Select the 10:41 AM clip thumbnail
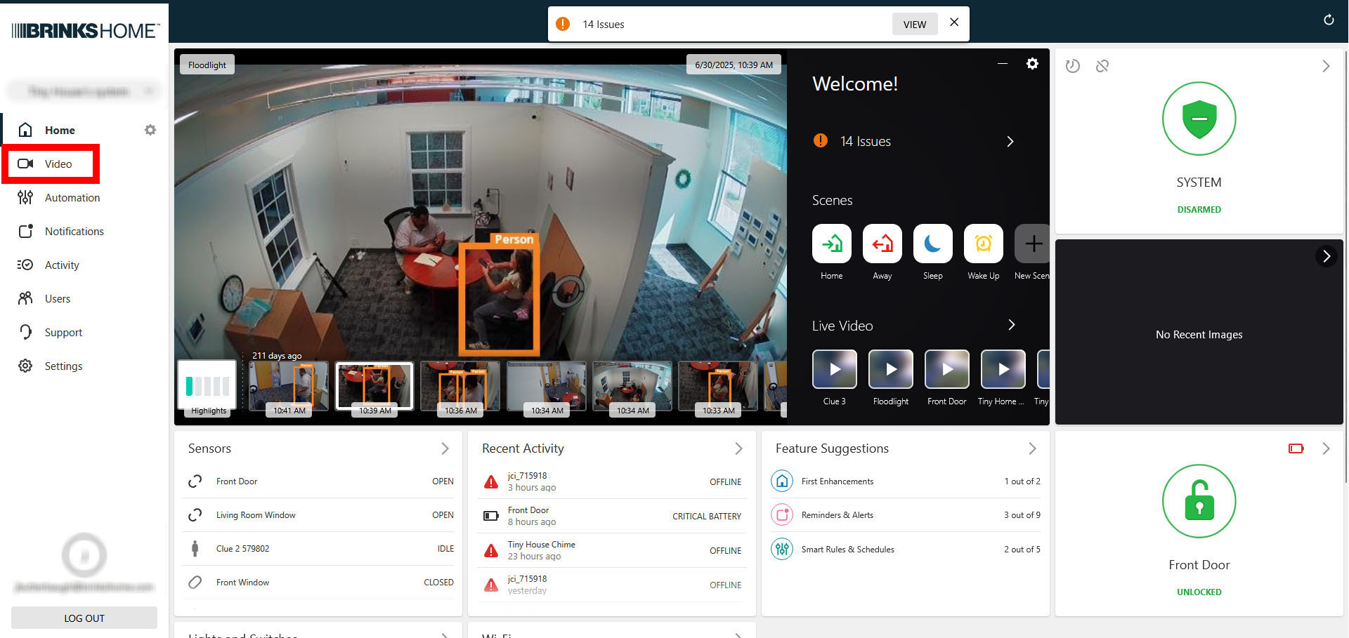Screen dimensions: 1349x638 coord(289,387)
